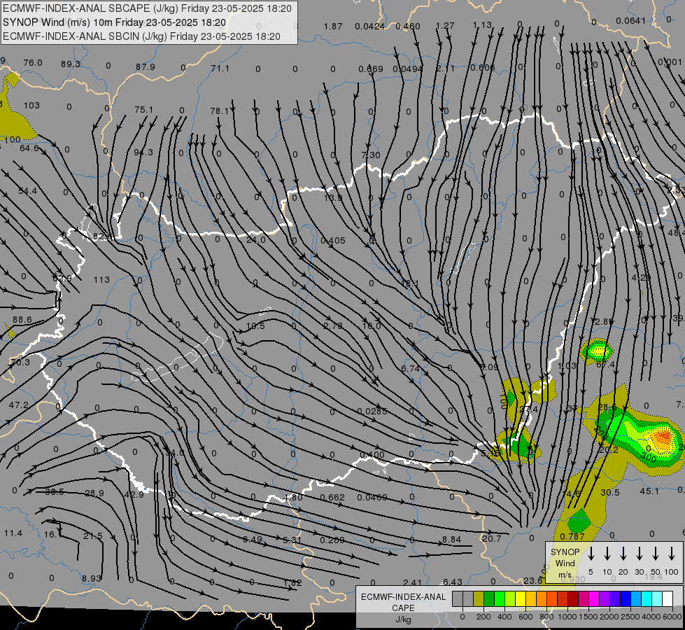Click the map value 71.1

click(220, 68)
